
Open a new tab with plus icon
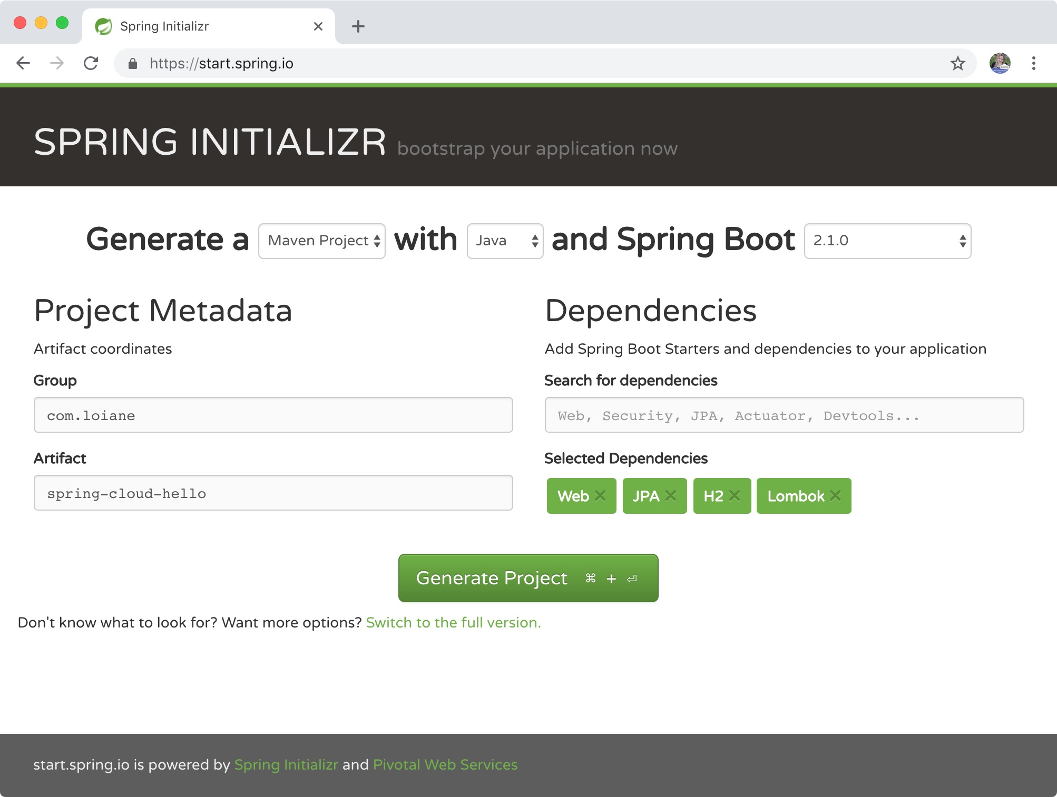358,26
